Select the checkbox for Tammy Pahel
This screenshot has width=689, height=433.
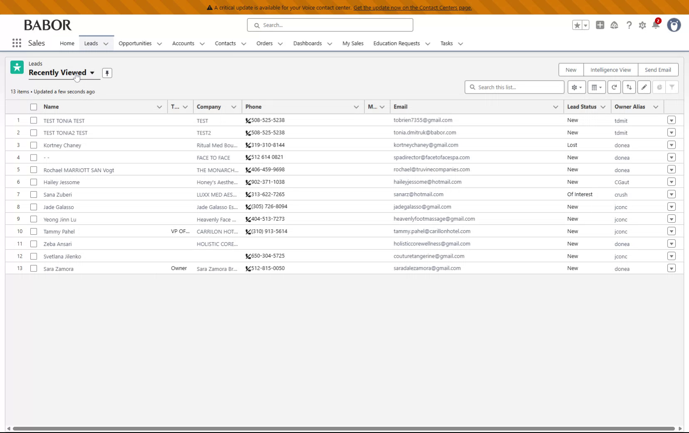(x=34, y=231)
